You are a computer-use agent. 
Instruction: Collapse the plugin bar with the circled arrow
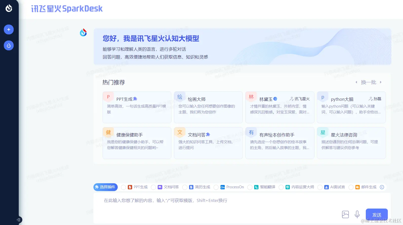[x=382, y=187]
